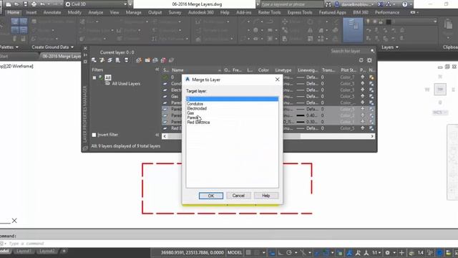Toggle new viewport freeze for layer 0
The image size is (458, 258).
(371, 77)
